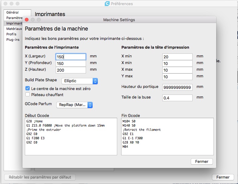Click 'M140 S0' line in Fin Gcode

(x=129, y=125)
